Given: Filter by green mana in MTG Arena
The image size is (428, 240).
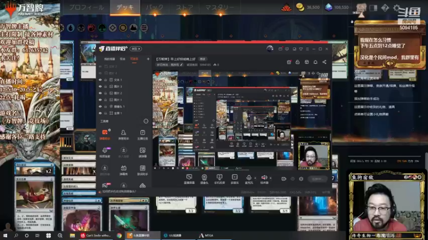Looking at the screenshot, I should pyautogui.click(x=102, y=28).
